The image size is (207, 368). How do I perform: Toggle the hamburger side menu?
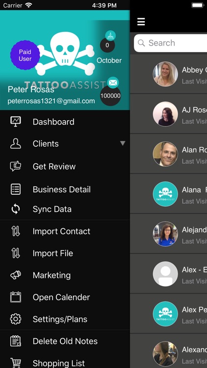[x=141, y=22]
